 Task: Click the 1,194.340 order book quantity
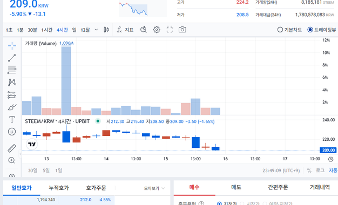(46, 200)
